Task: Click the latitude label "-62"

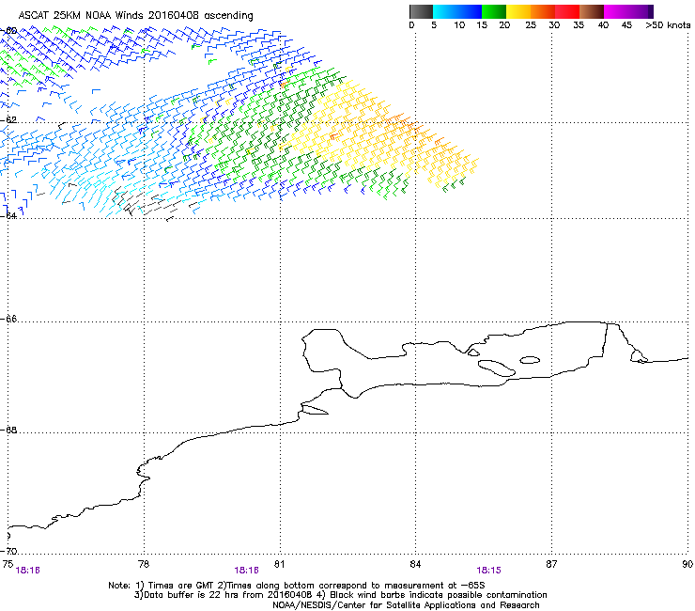Action: [8, 119]
